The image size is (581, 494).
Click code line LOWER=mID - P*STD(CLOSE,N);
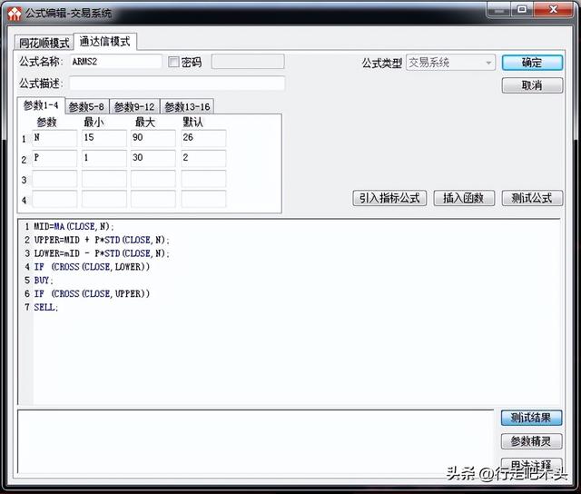point(102,253)
